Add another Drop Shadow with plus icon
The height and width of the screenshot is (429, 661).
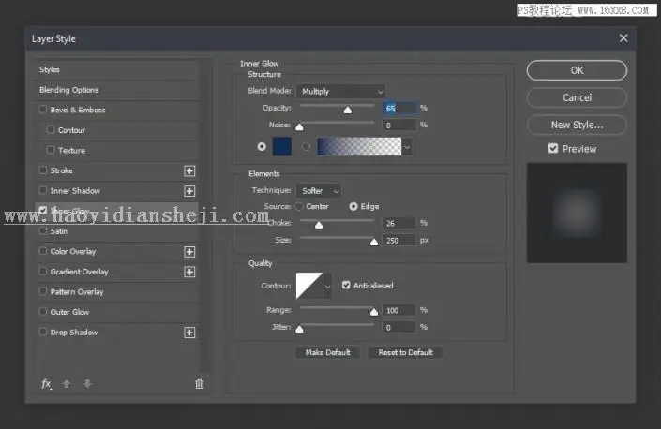click(x=189, y=333)
